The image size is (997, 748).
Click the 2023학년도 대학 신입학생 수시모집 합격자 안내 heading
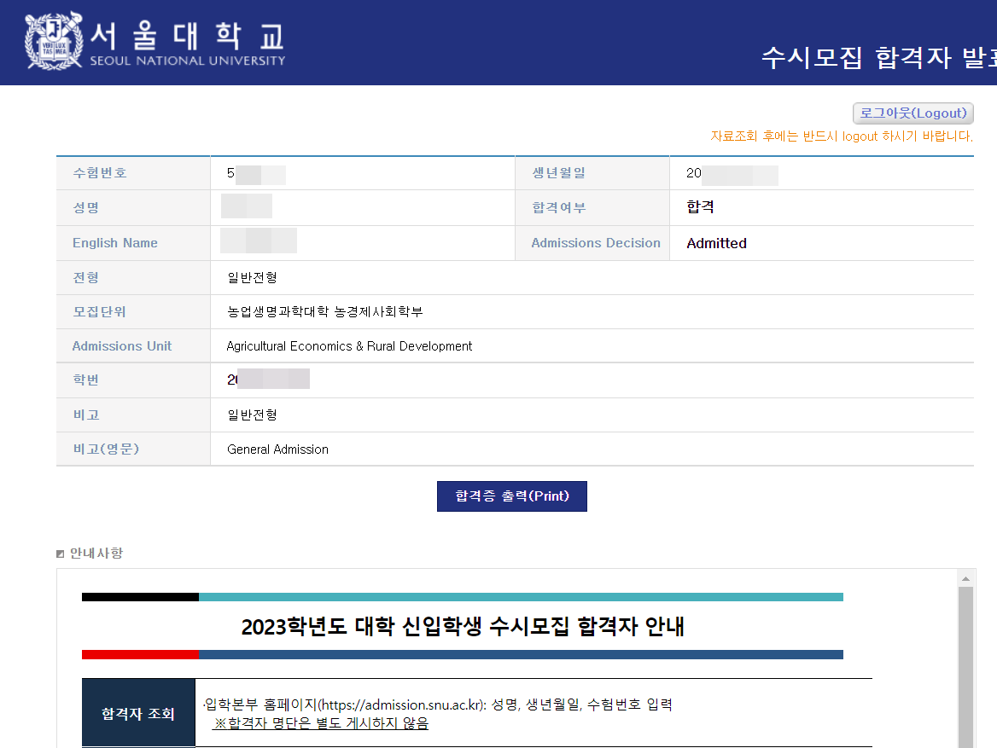463,627
